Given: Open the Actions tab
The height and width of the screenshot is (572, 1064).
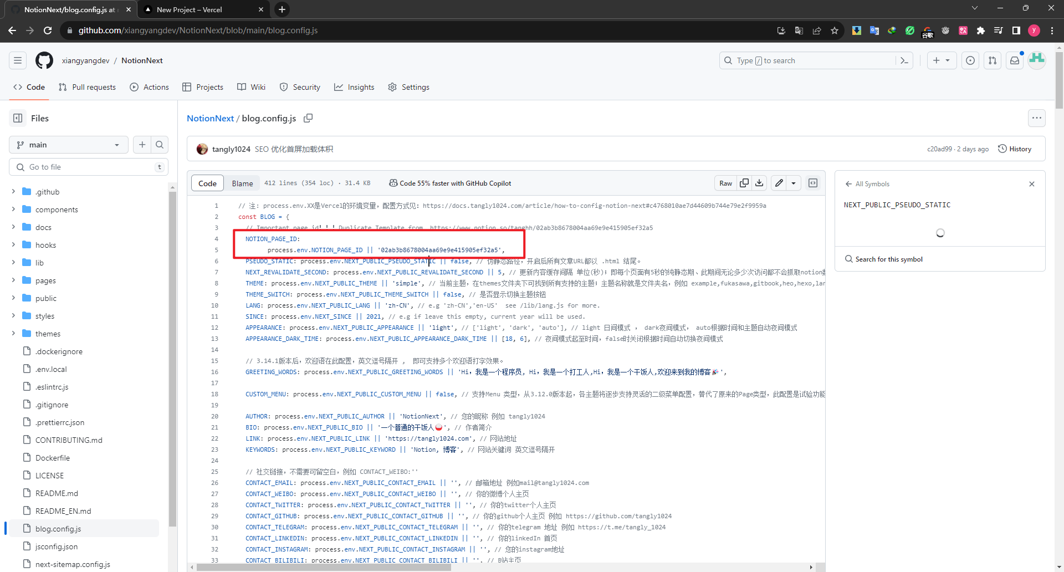Looking at the screenshot, I should click(x=149, y=87).
